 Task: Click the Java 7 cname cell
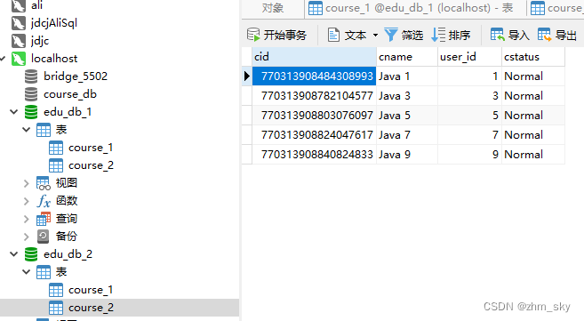pyautogui.click(x=407, y=135)
